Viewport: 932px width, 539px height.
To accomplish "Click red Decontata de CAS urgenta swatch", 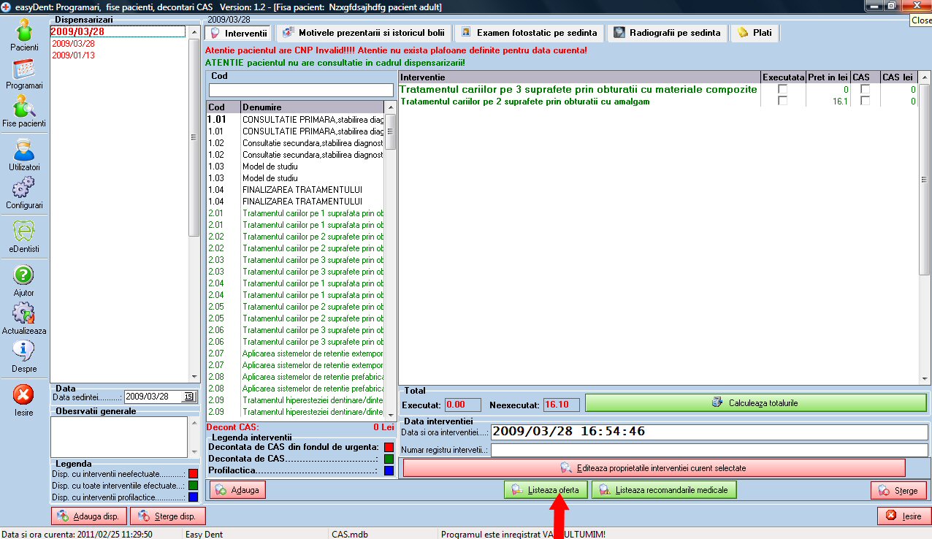I will pyautogui.click(x=389, y=447).
